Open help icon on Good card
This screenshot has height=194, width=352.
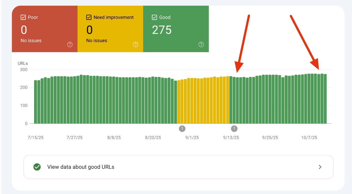tap(201, 44)
